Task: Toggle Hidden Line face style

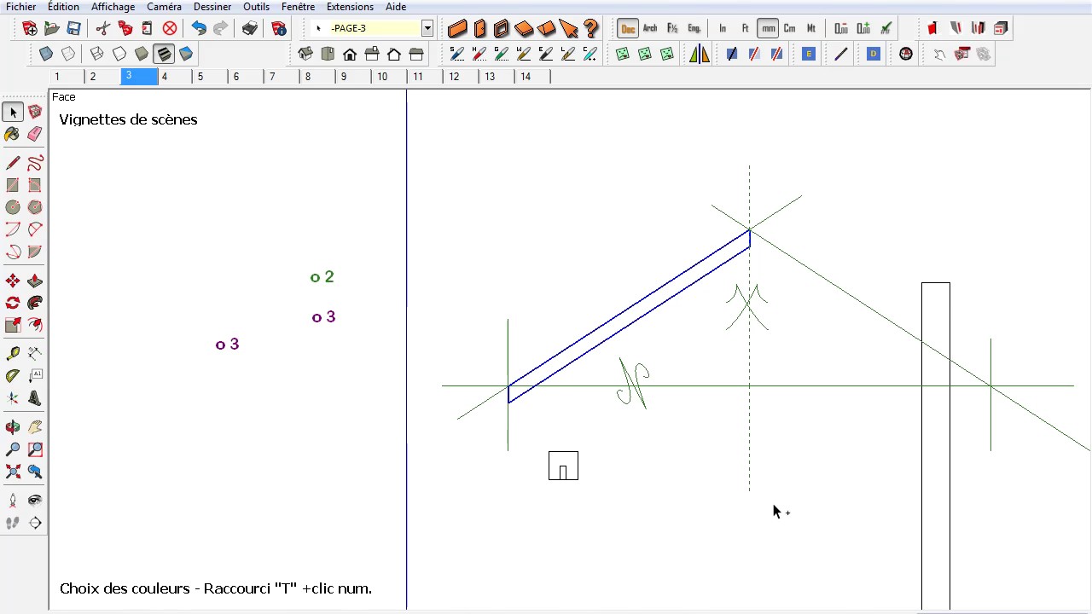Action: pos(119,54)
